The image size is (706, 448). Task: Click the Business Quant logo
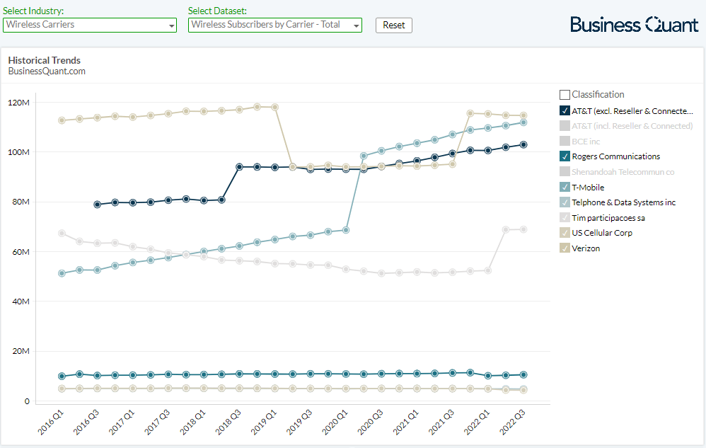(x=634, y=24)
